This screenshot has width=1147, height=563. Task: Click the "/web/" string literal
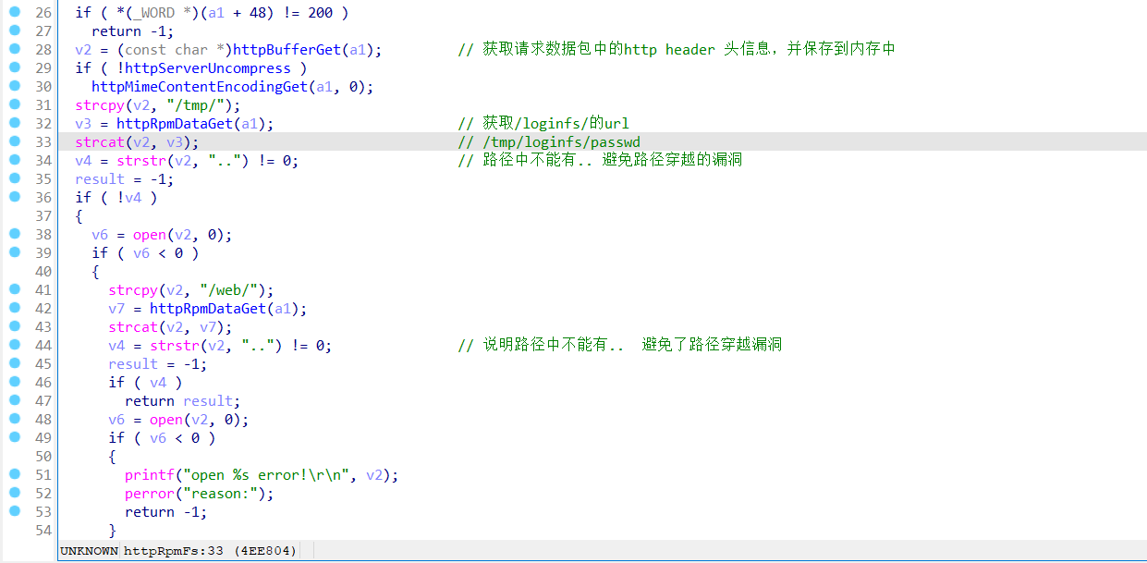(x=228, y=289)
